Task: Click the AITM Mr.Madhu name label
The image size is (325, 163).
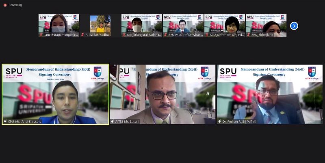Action: click(97, 35)
